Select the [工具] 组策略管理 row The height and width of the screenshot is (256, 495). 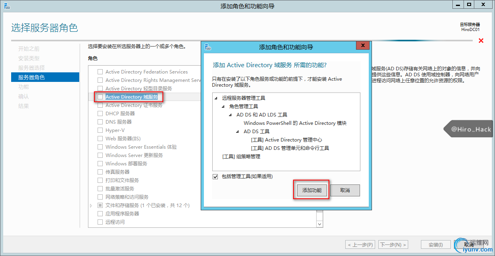(241, 157)
